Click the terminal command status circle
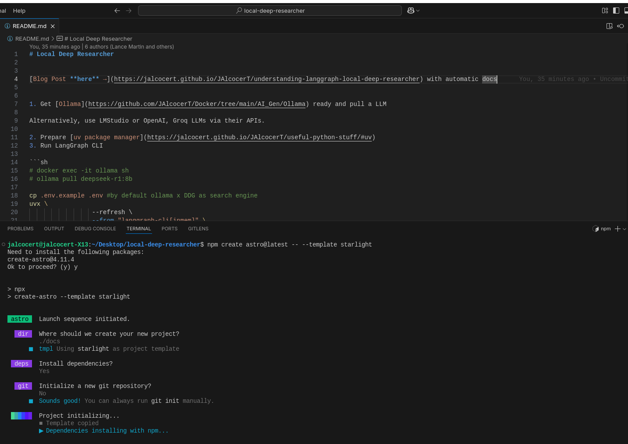 pos(4,244)
